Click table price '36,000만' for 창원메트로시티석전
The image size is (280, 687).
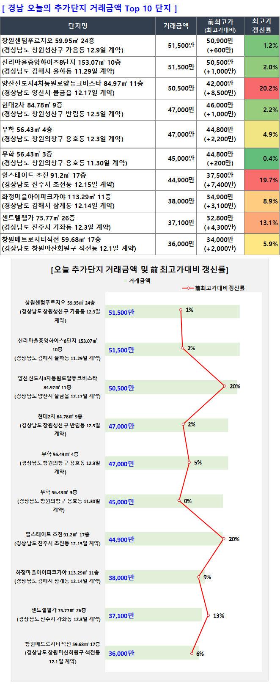(x=181, y=244)
